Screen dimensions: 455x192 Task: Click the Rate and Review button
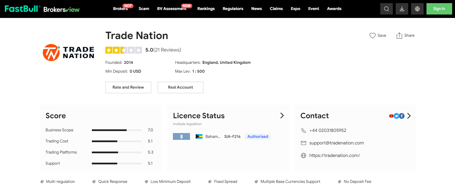tap(128, 87)
